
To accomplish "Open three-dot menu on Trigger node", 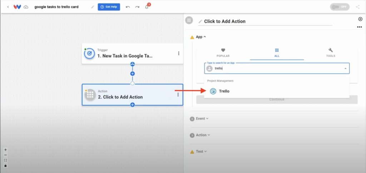I will (x=179, y=53).
